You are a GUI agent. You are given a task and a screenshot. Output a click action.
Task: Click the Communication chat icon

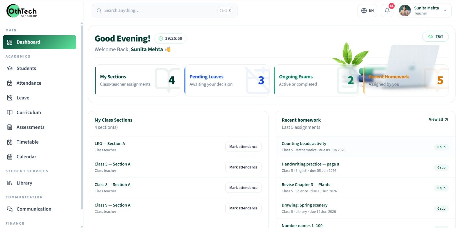point(10,209)
